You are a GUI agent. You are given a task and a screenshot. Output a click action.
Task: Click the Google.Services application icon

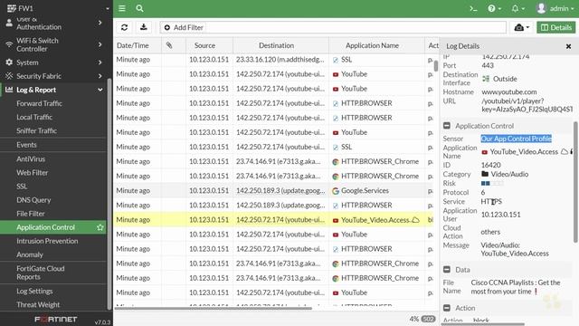click(x=336, y=191)
